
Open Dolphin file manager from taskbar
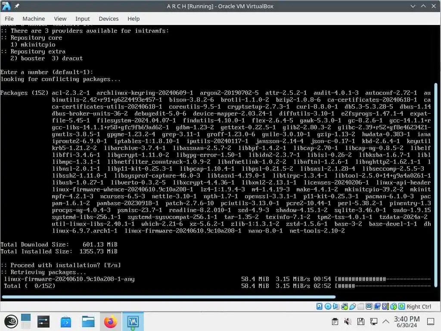pyautogui.click(x=88, y=322)
